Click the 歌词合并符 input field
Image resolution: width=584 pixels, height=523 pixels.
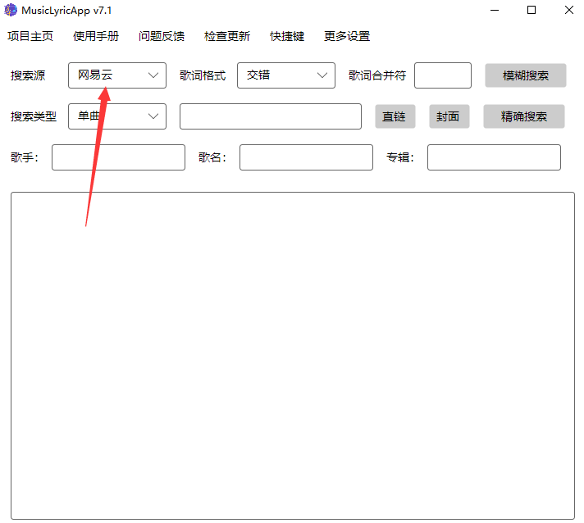(443, 75)
